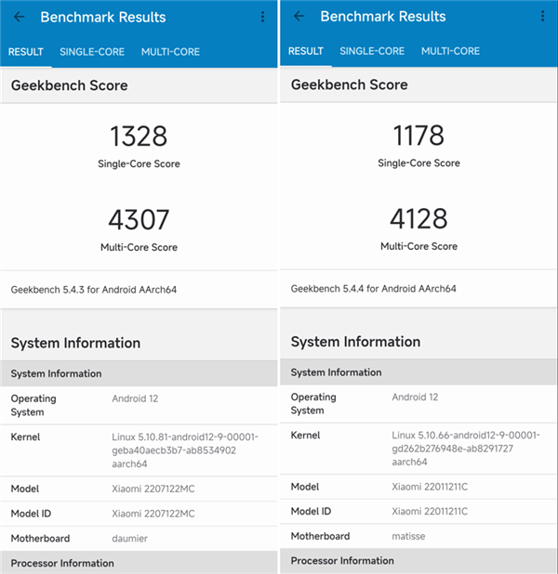This screenshot has width=558, height=574.
Task: Switch to MULTI-CORE tab in left panel
Action: [170, 52]
